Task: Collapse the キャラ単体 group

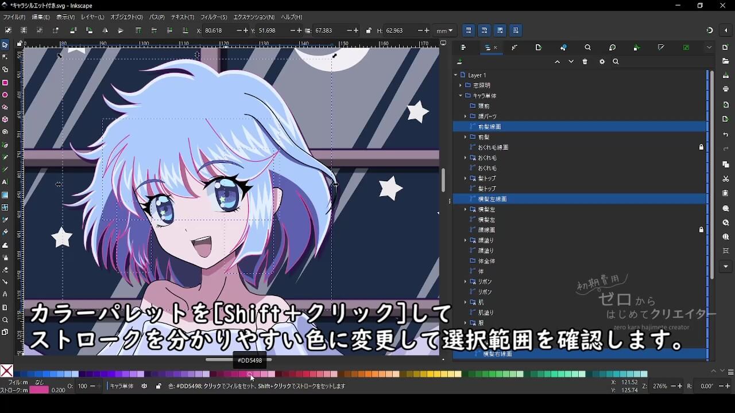Action: pos(461,96)
